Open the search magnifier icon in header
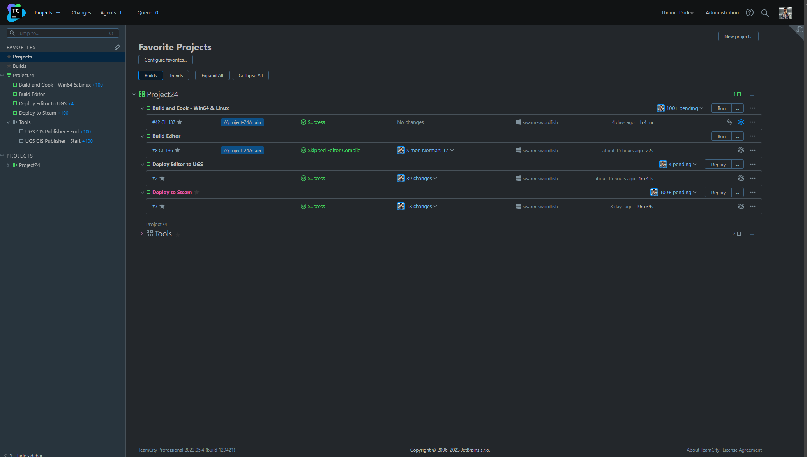 pos(765,13)
